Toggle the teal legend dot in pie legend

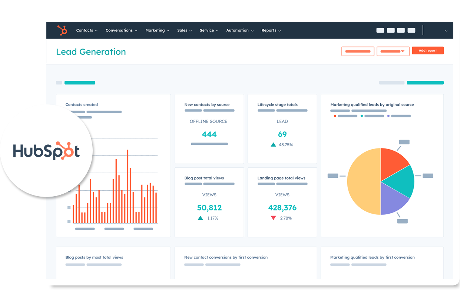[x=362, y=116]
